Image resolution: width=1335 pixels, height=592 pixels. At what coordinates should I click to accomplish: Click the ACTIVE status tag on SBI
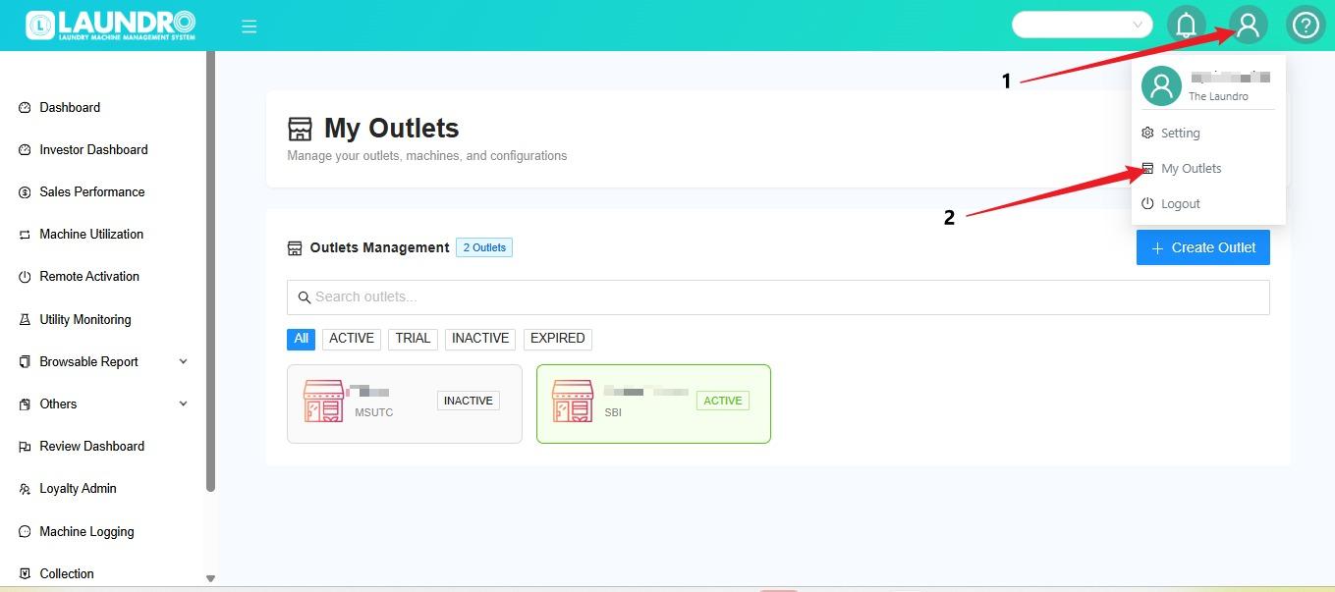pyautogui.click(x=723, y=401)
